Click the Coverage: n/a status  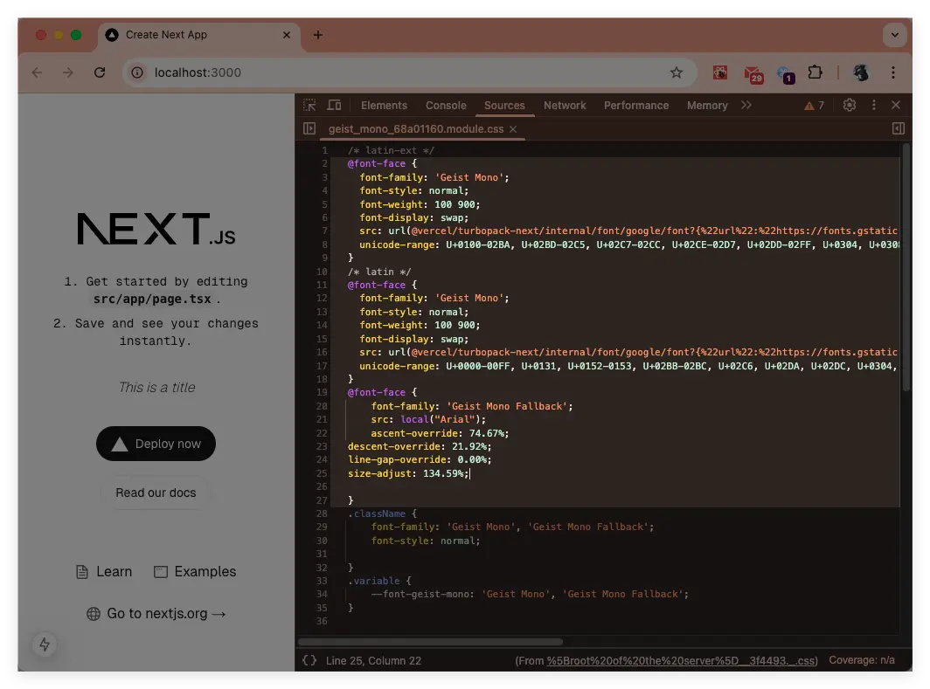tap(861, 660)
